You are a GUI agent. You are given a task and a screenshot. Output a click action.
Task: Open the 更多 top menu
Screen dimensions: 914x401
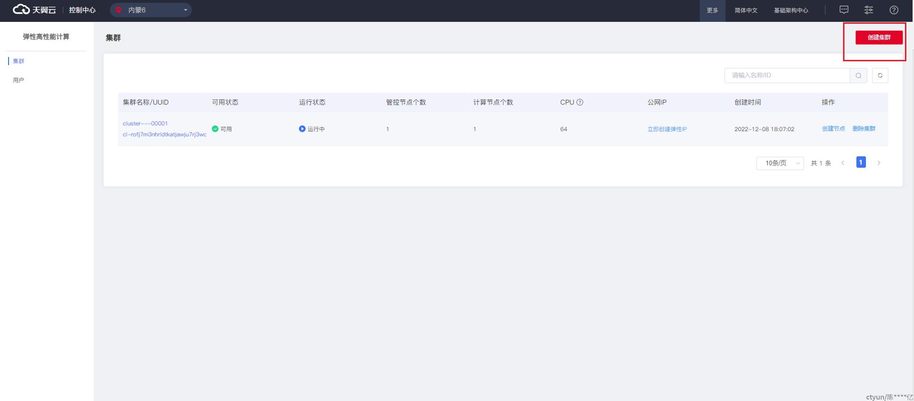[x=712, y=10]
